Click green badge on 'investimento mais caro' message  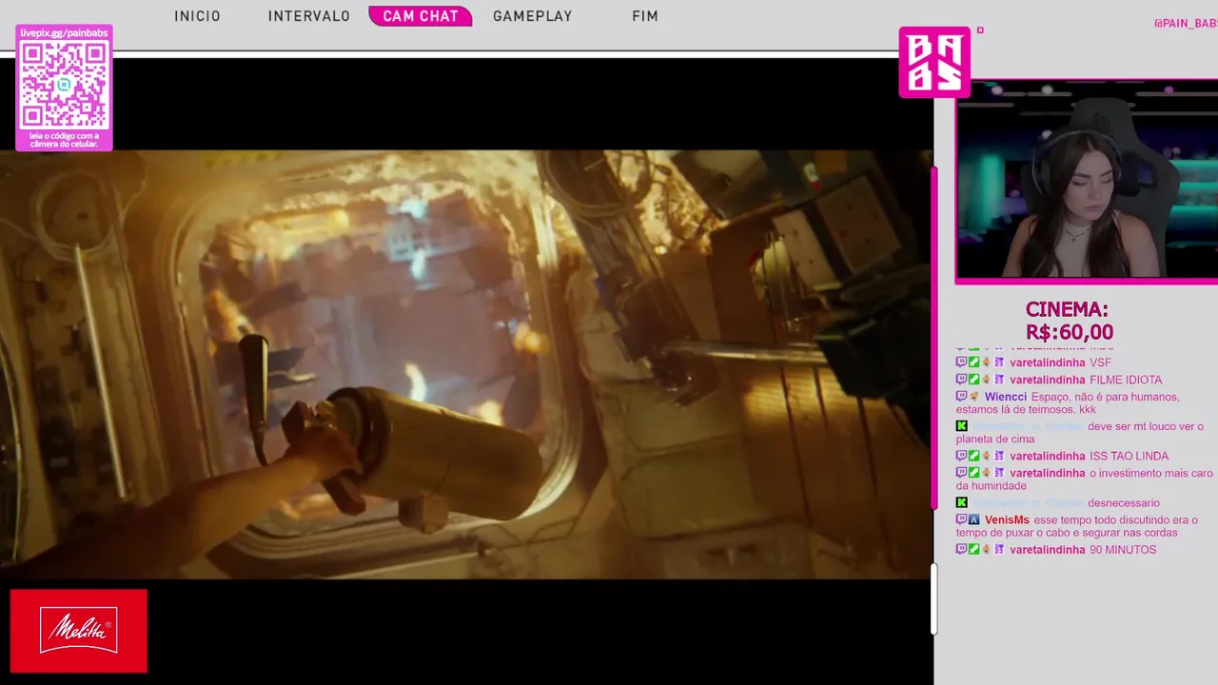point(974,473)
